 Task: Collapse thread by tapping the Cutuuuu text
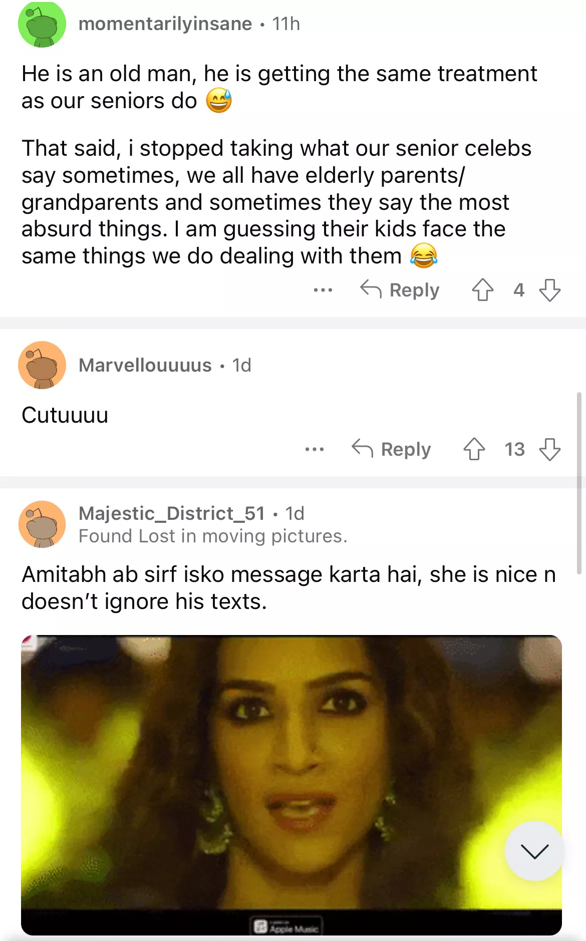pos(65,415)
